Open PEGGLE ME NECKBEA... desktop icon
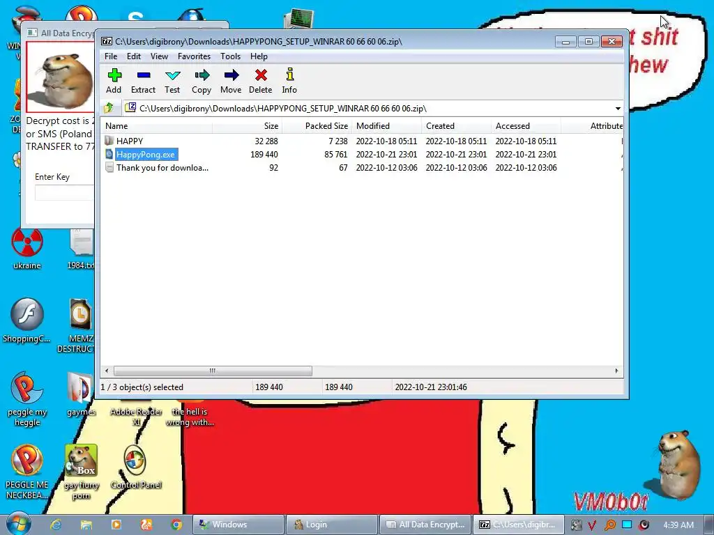This screenshot has height=535, width=714. tap(27, 472)
